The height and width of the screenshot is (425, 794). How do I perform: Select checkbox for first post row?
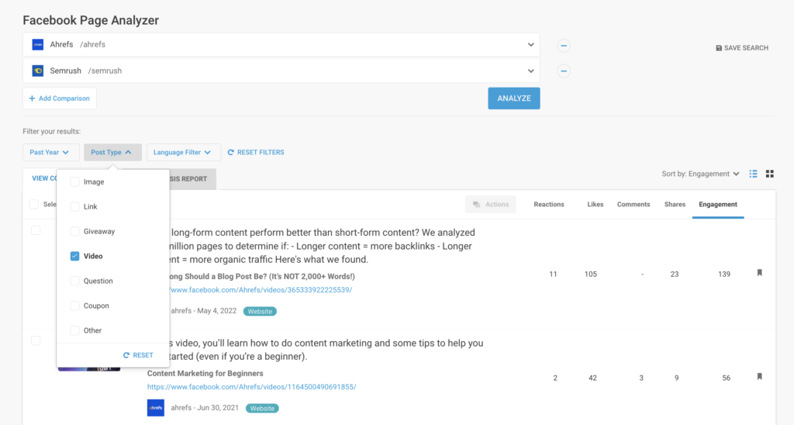[36, 230]
